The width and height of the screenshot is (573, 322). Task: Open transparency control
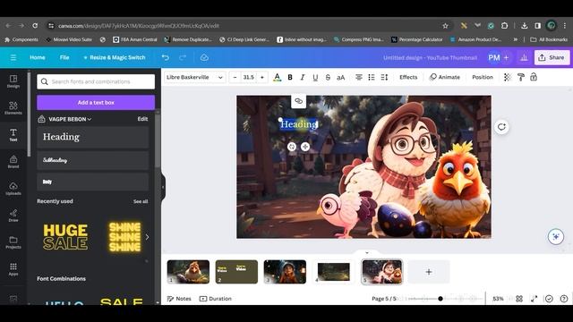click(x=508, y=78)
